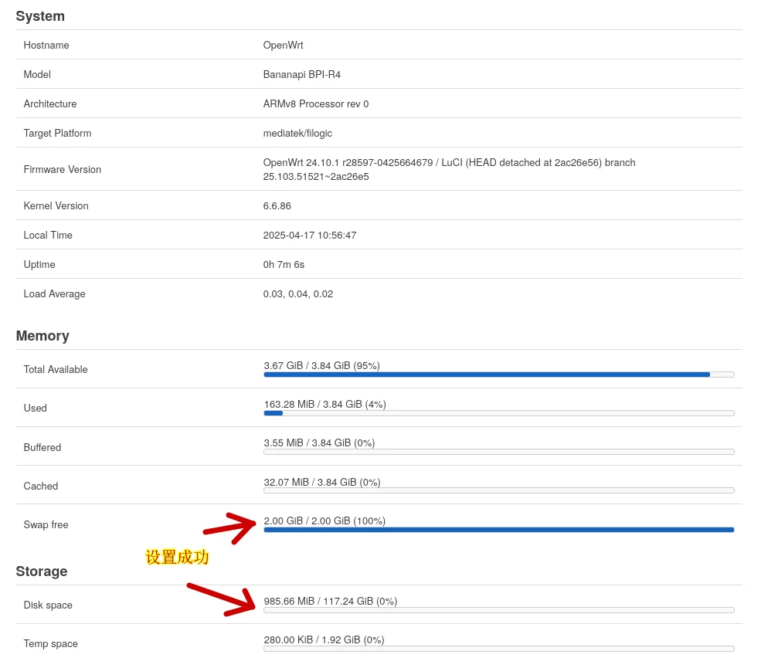Click the Used memory progress bar

tap(499, 413)
